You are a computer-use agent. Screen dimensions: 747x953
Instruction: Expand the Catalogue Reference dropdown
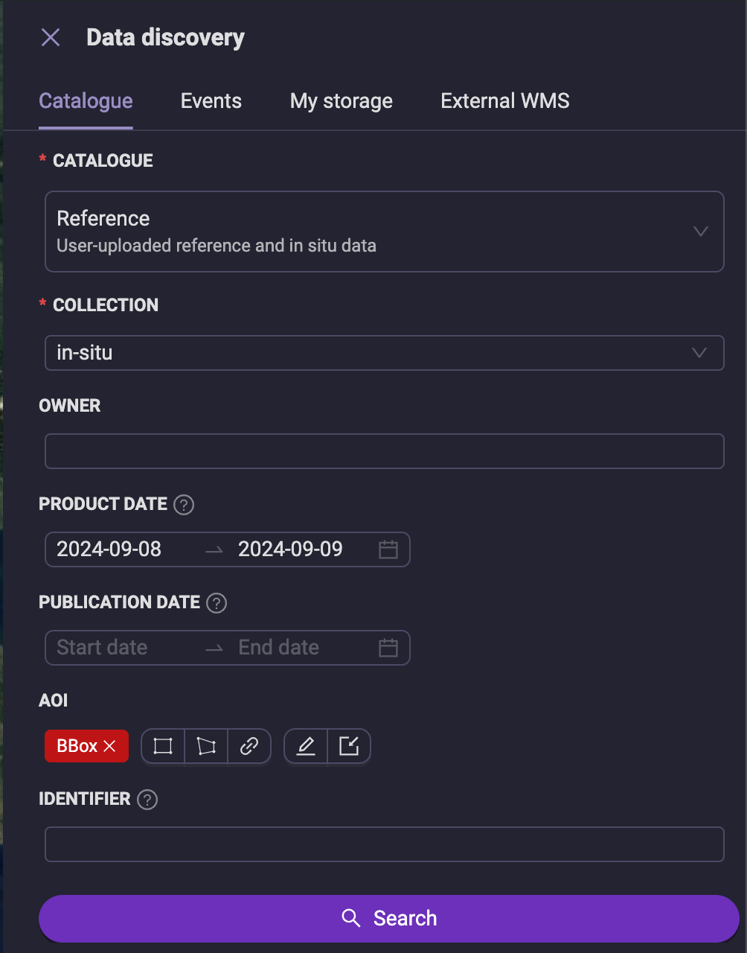click(x=385, y=232)
